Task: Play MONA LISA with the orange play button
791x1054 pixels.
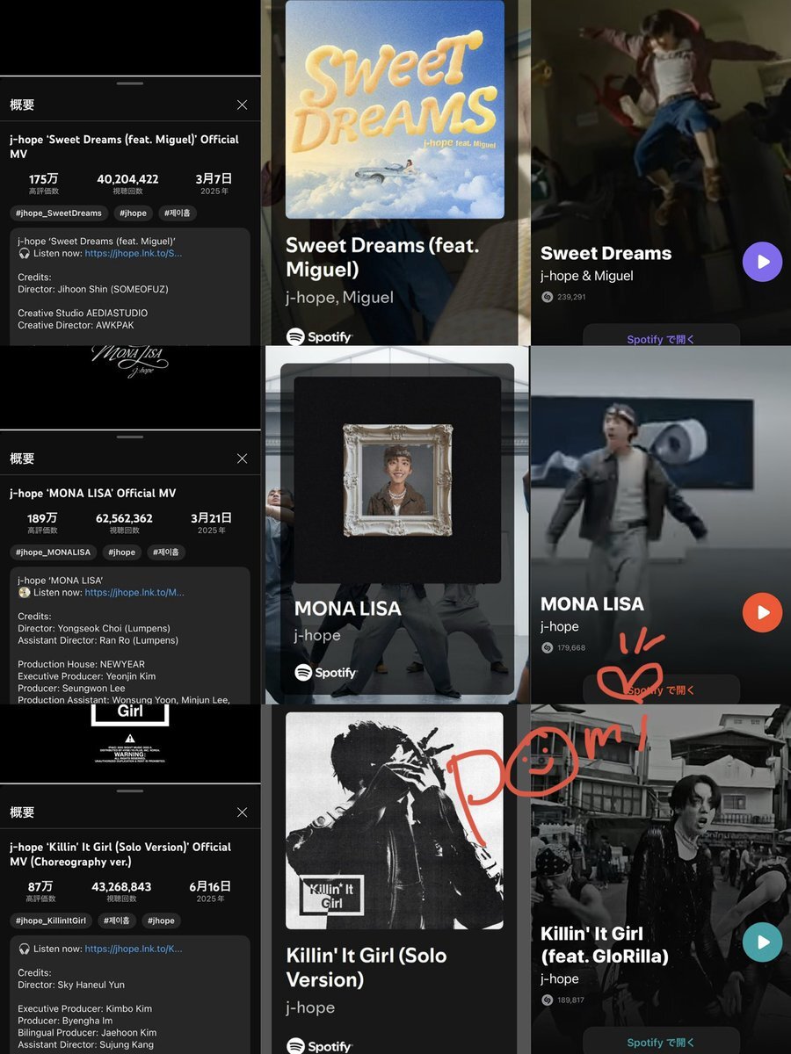Action: tap(762, 612)
